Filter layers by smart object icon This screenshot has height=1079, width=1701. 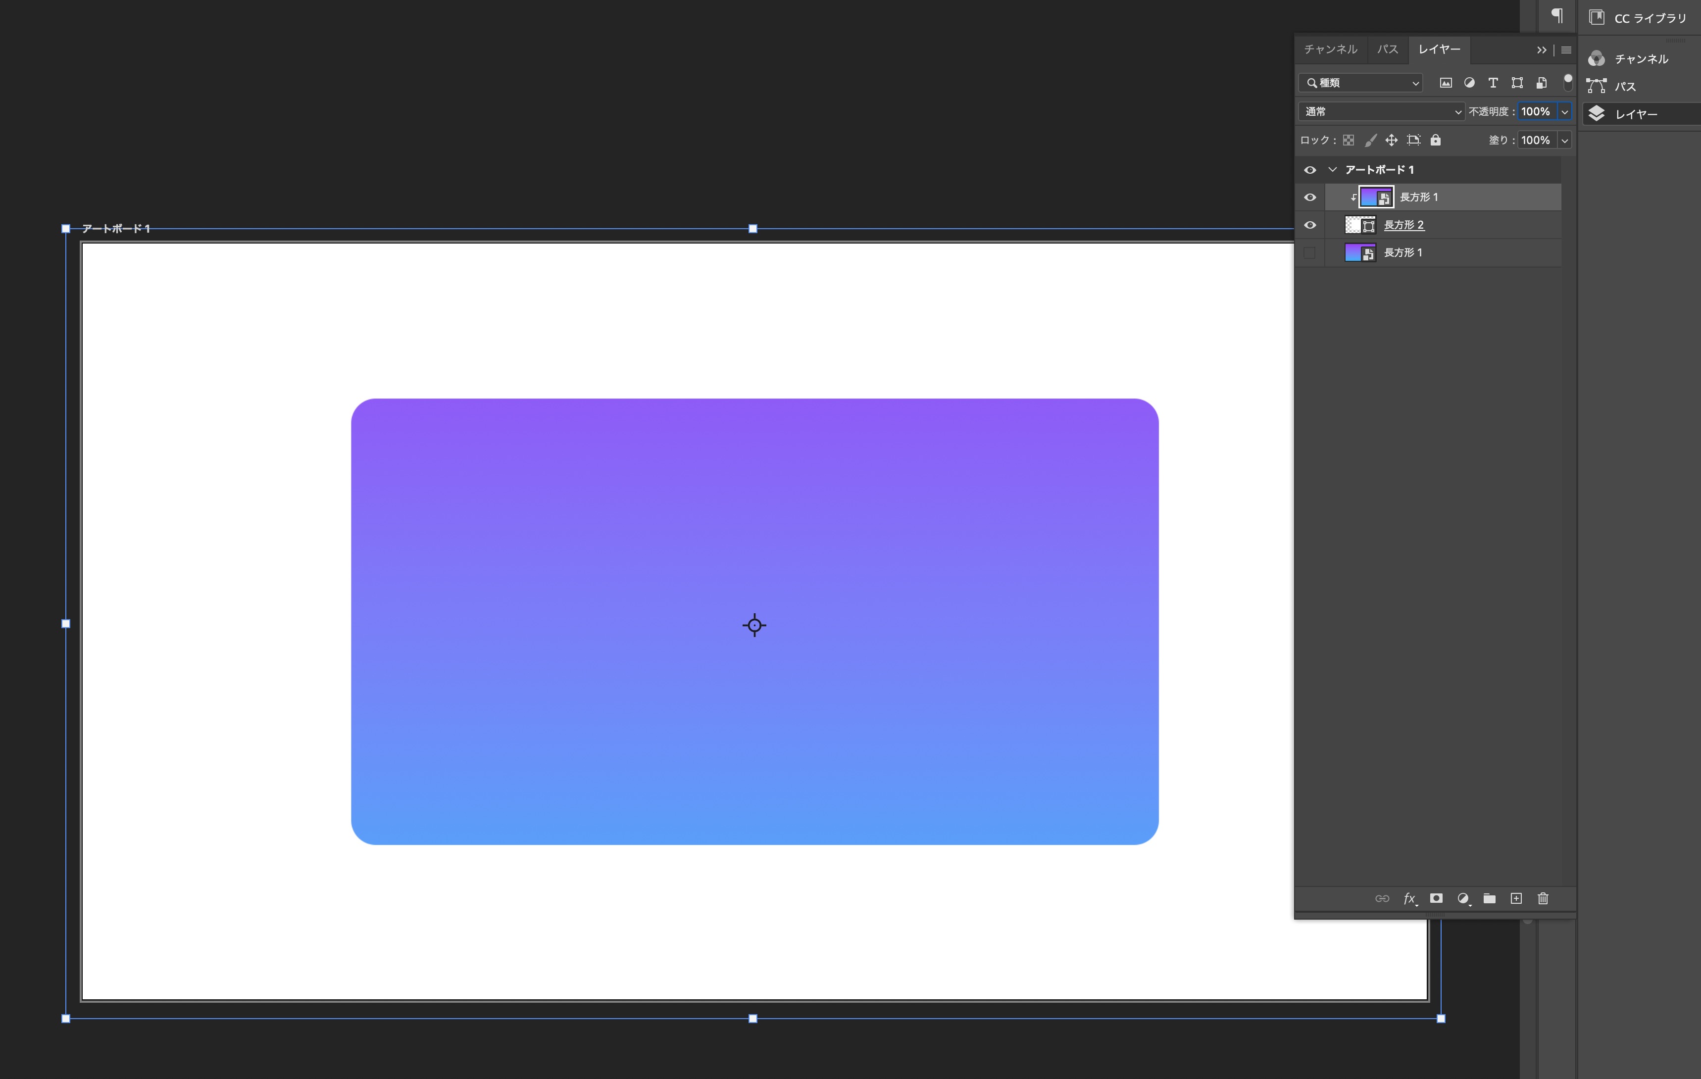1542,83
